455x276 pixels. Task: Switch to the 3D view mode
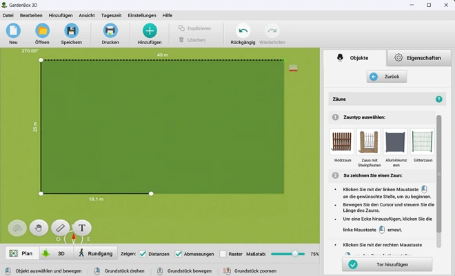click(56, 253)
